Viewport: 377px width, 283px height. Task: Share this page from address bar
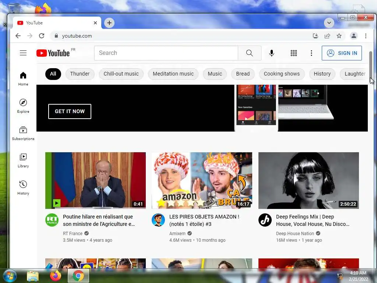327,36
